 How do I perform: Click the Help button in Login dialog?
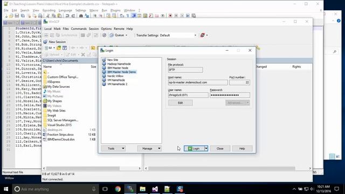(242, 149)
